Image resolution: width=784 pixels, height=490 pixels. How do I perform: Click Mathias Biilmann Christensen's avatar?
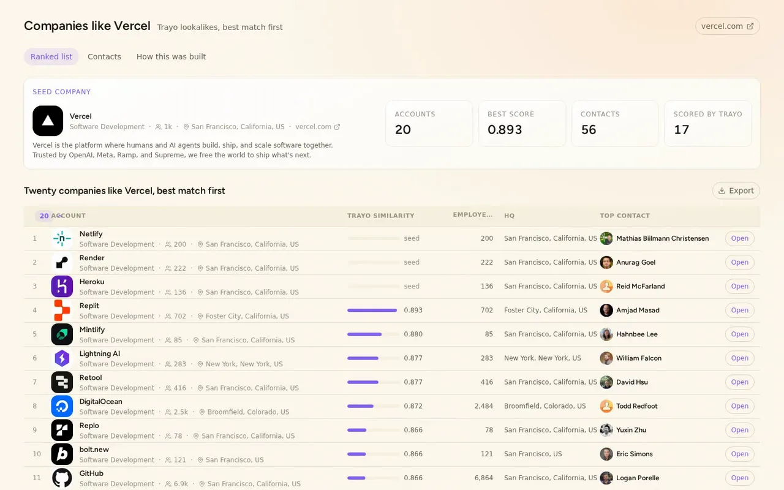click(606, 238)
